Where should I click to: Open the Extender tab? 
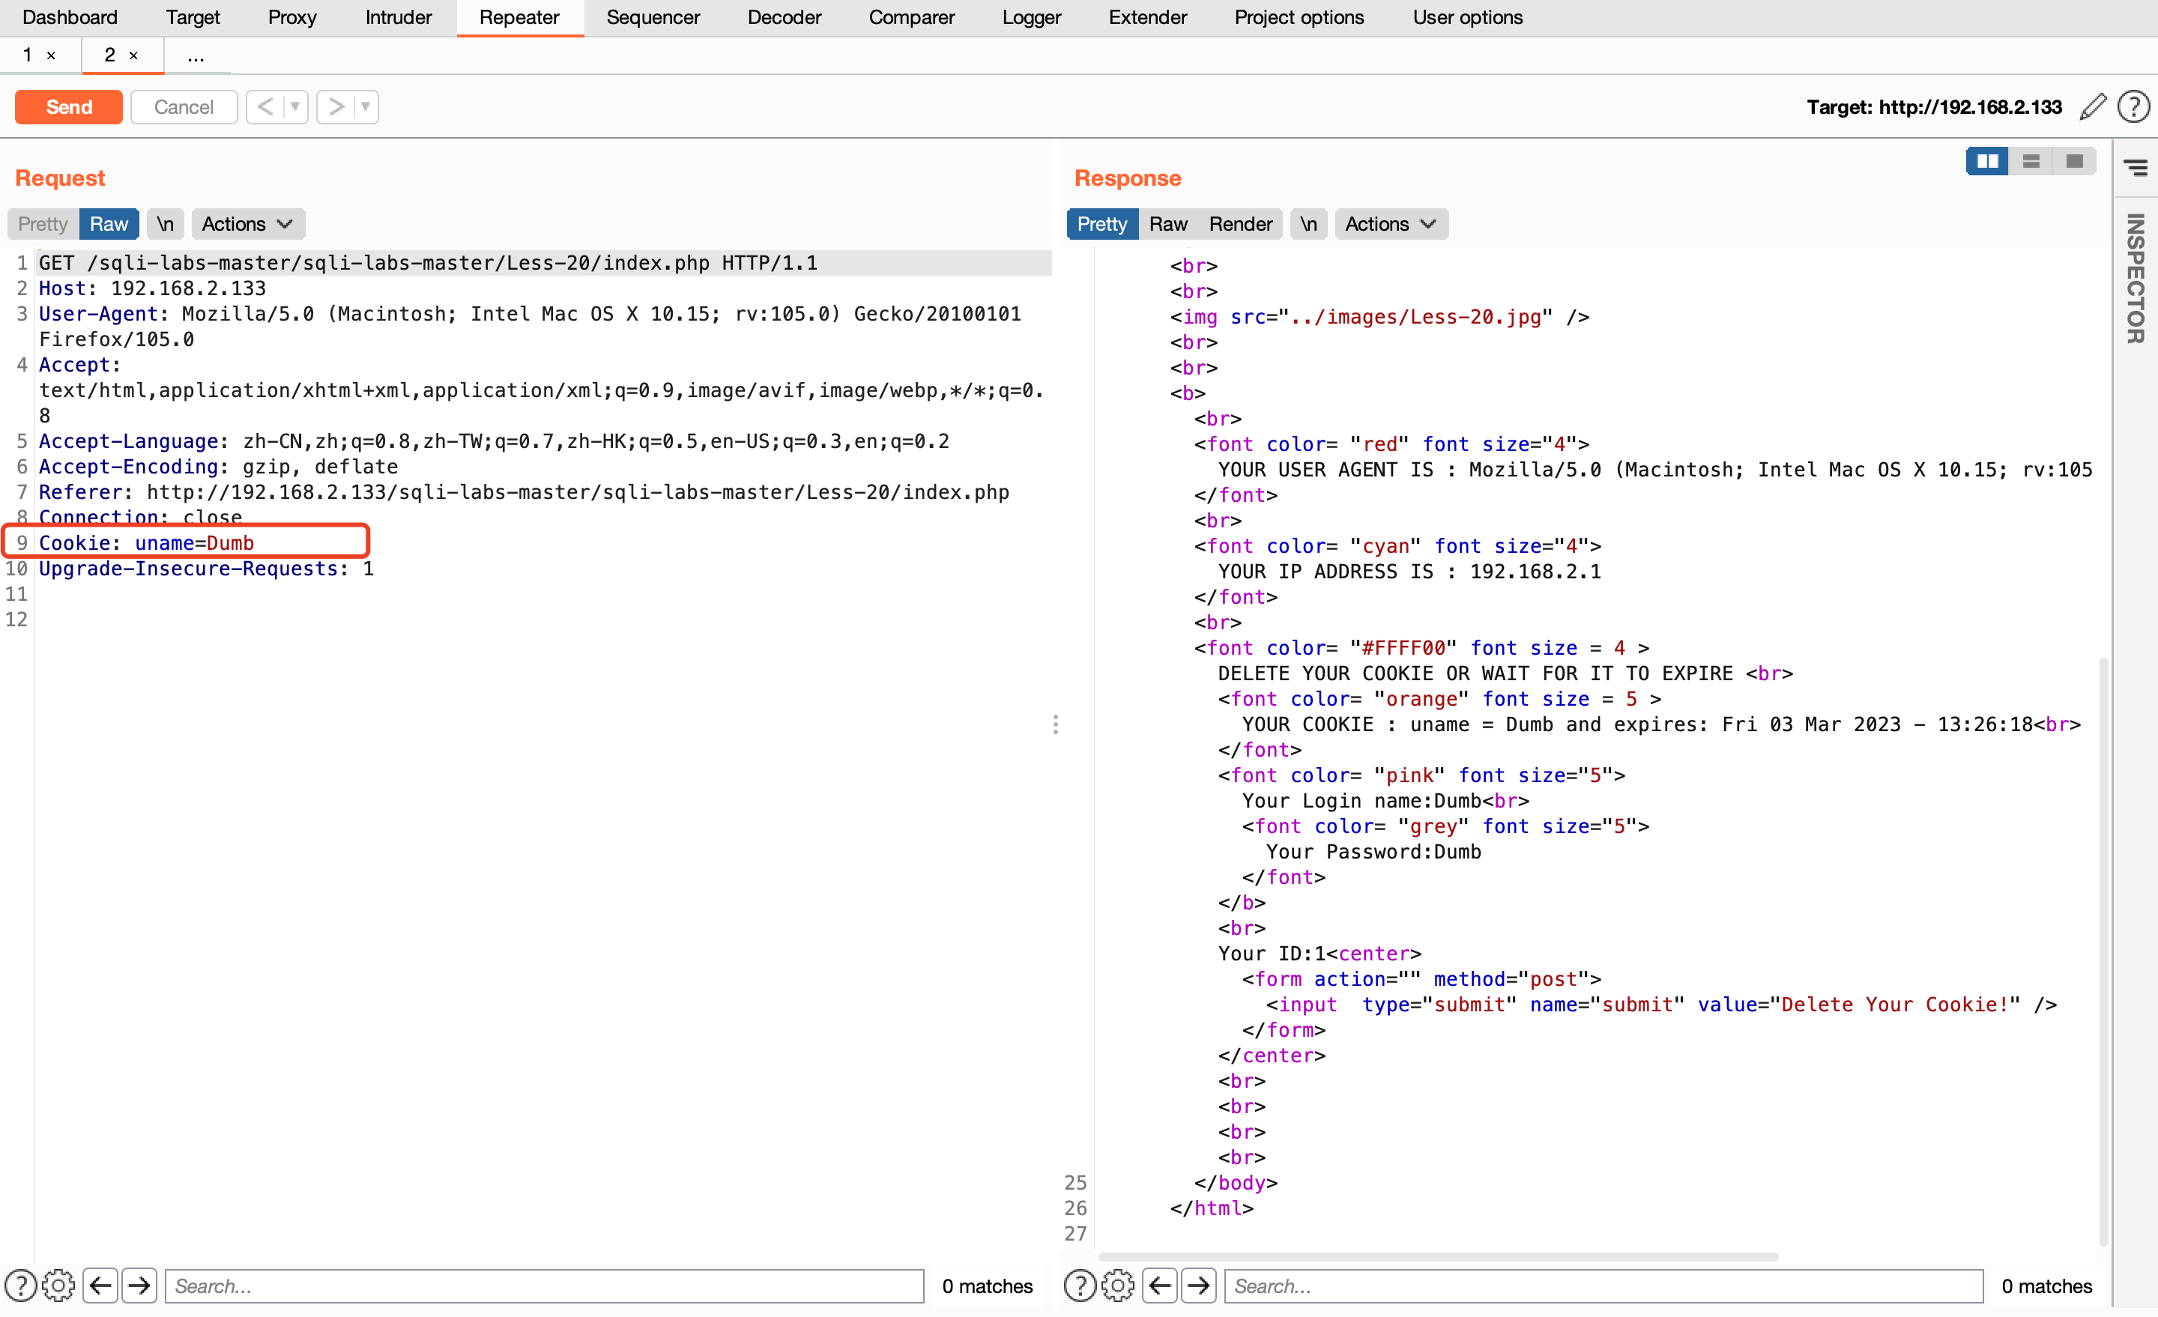[x=1148, y=17]
